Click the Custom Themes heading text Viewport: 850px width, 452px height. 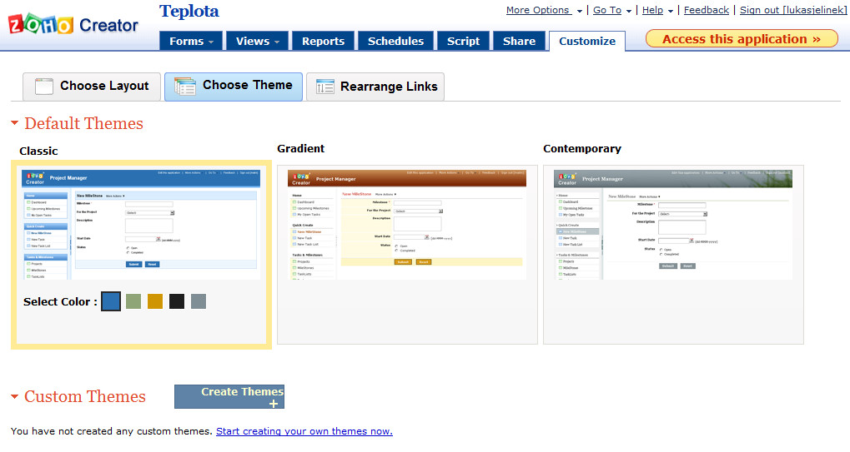[85, 396]
